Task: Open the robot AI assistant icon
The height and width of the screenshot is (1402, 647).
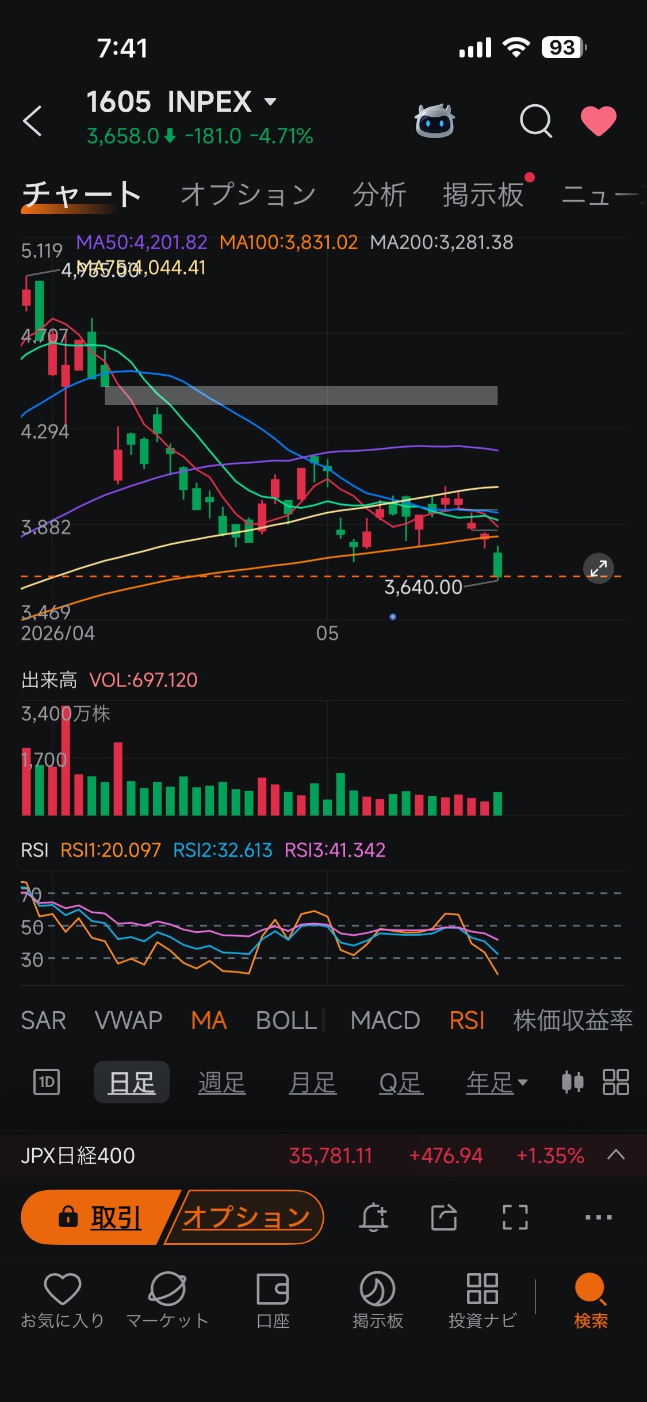Action: pos(435,121)
